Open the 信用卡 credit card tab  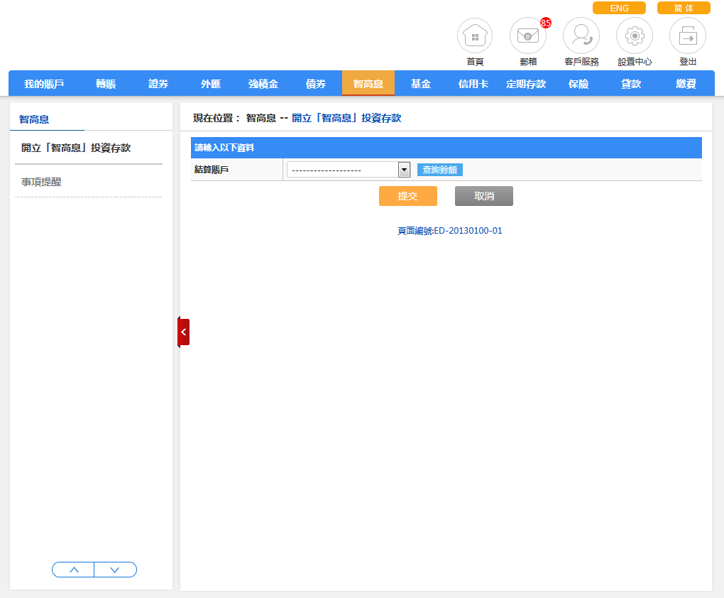coord(473,84)
